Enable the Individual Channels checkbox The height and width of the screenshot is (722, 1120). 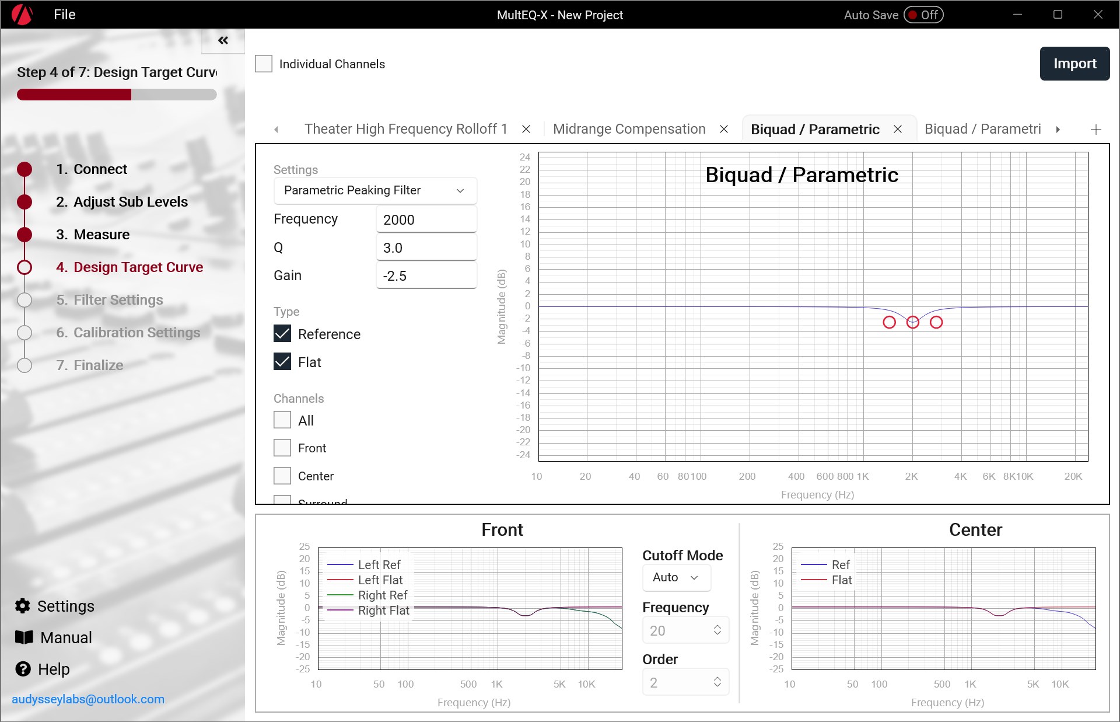pyautogui.click(x=264, y=64)
